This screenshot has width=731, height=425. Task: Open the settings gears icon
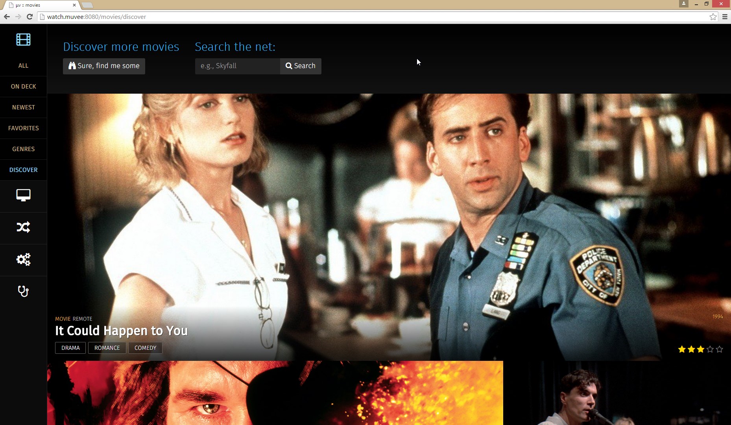coord(23,259)
